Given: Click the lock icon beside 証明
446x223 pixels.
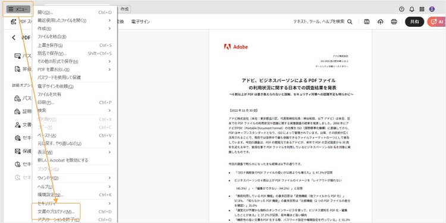Looking at the screenshot, I should pyautogui.click(x=18, y=112).
